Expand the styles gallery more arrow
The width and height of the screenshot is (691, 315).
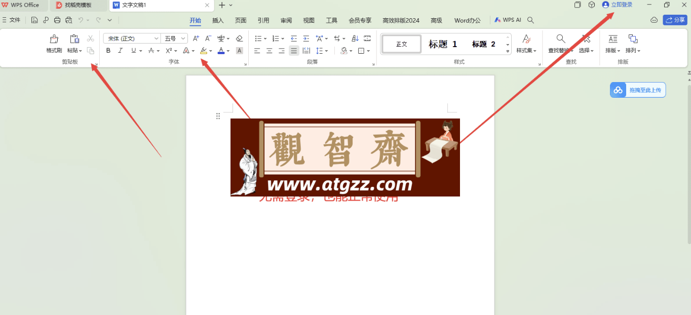point(508,51)
